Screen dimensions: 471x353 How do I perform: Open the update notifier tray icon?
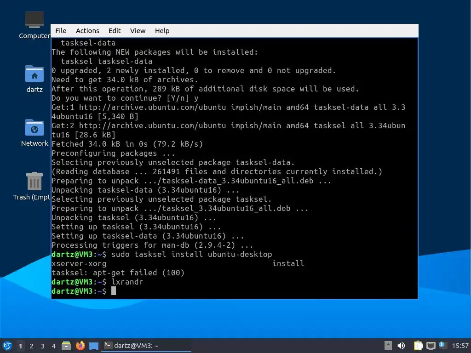tap(443, 345)
